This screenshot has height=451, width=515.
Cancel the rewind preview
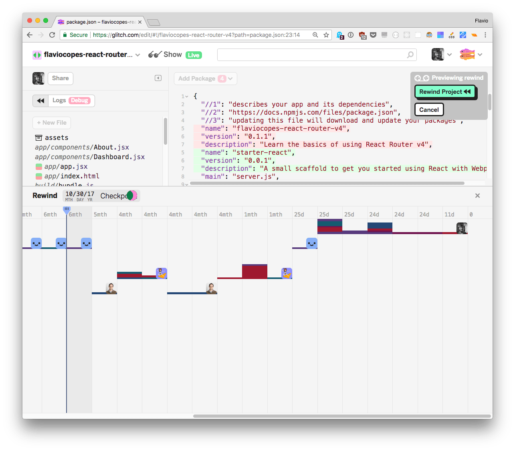coord(429,110)
